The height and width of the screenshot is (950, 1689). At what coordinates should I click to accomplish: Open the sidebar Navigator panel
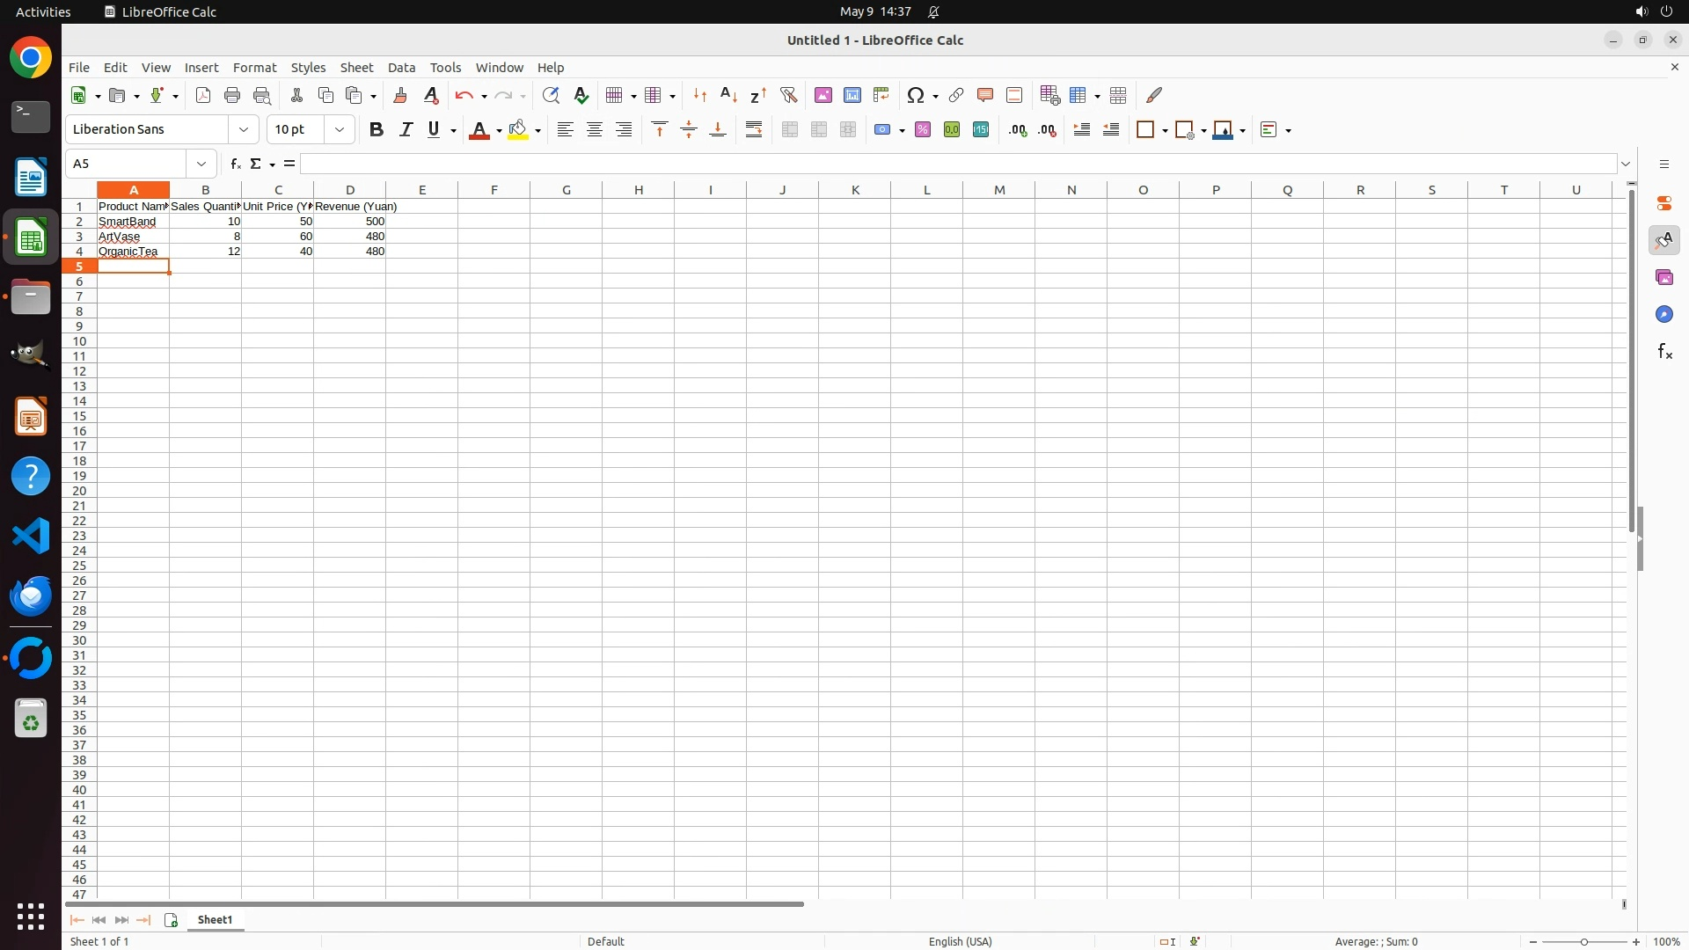point(1664,315)
